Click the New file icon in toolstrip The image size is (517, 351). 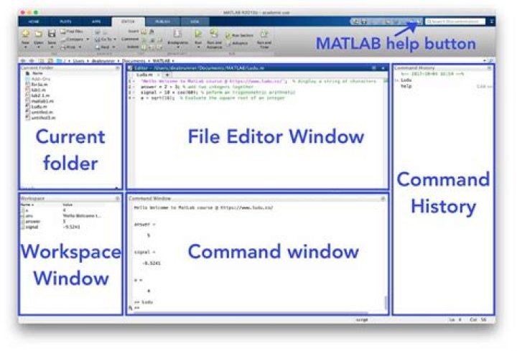[x=25, y=33]
